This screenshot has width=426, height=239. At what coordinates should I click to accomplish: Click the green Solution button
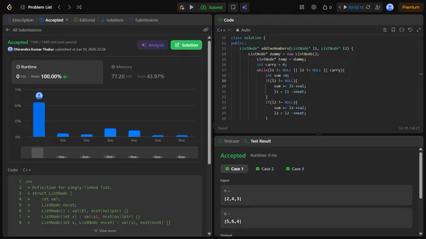click(186, 45)
